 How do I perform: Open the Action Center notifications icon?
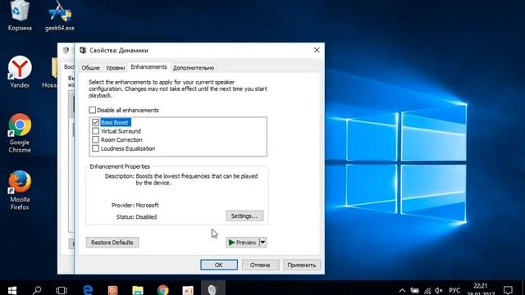[508, 290]
